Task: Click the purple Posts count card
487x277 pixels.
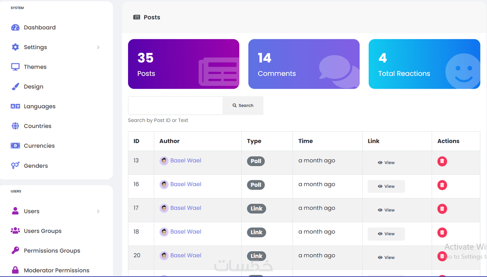Action: tap(183, 64)
